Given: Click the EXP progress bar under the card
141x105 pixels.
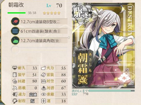Looking at the screenshot, I should [111, 91].
